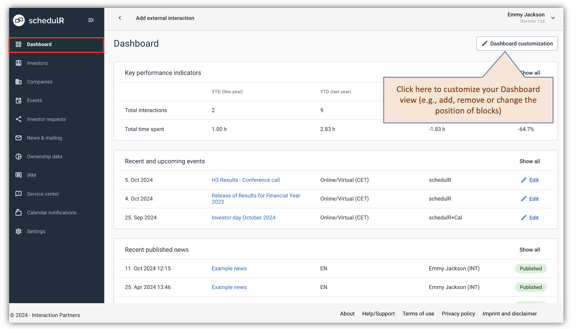Click the back chevron near Add external interaction

[x=120, y=18]
